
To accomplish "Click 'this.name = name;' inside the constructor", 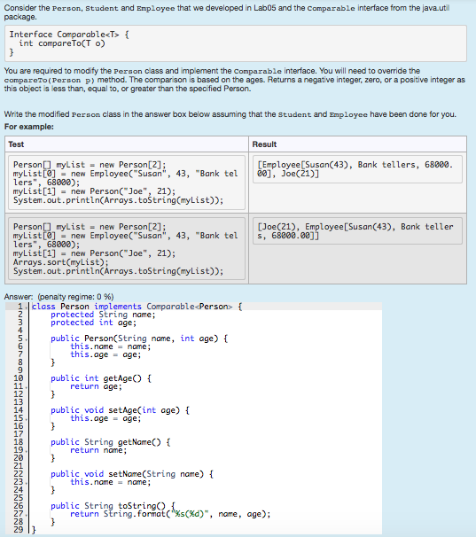I will tap(110, 346).
